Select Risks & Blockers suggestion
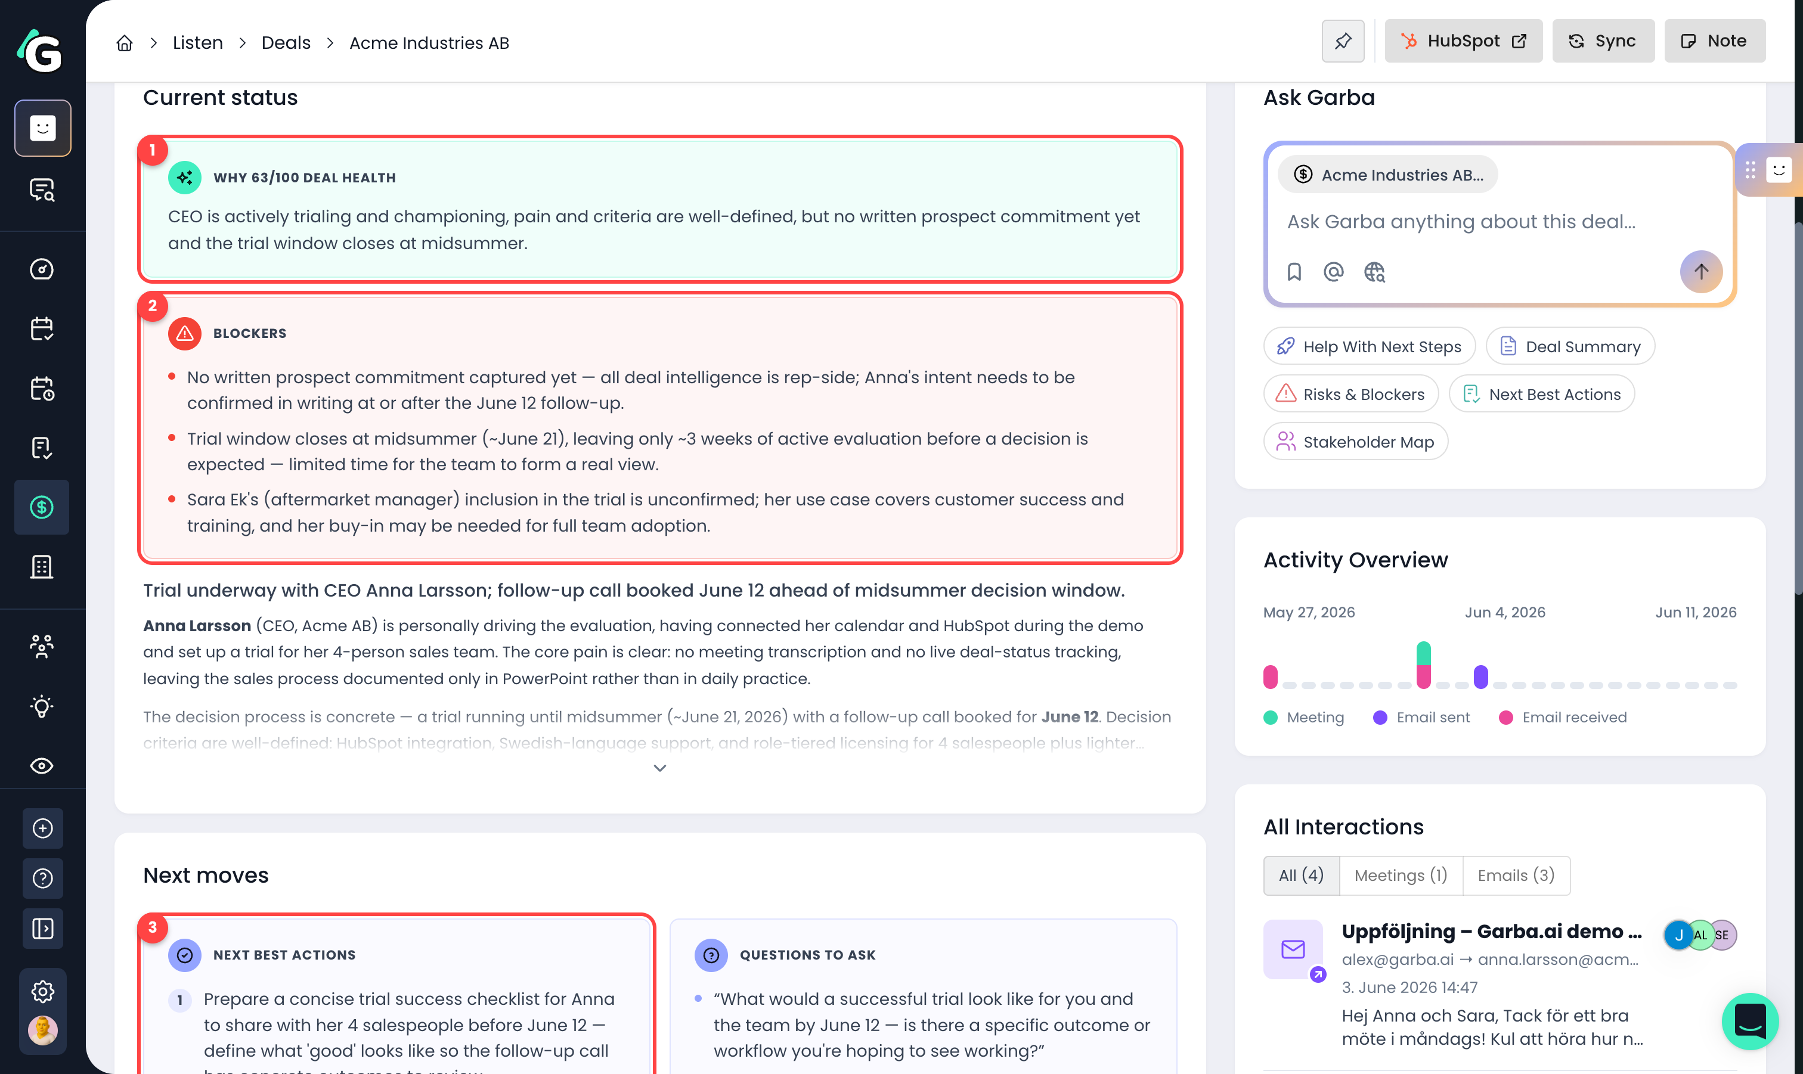 coord(1350,395)
